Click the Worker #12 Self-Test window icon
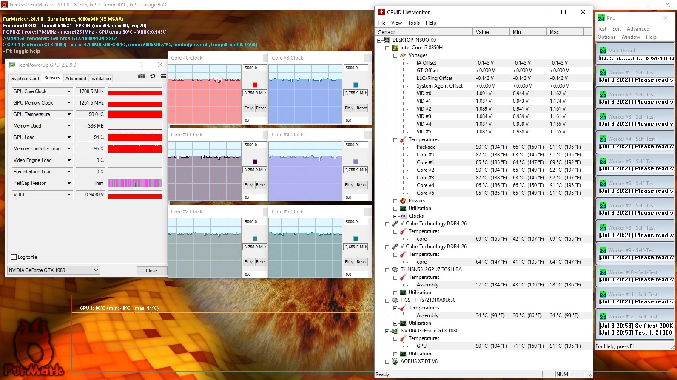Viewport: 677px width, 380px height. coord(603,316)
